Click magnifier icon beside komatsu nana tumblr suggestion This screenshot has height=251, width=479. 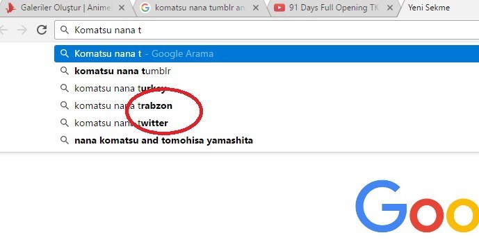point(64,71)
